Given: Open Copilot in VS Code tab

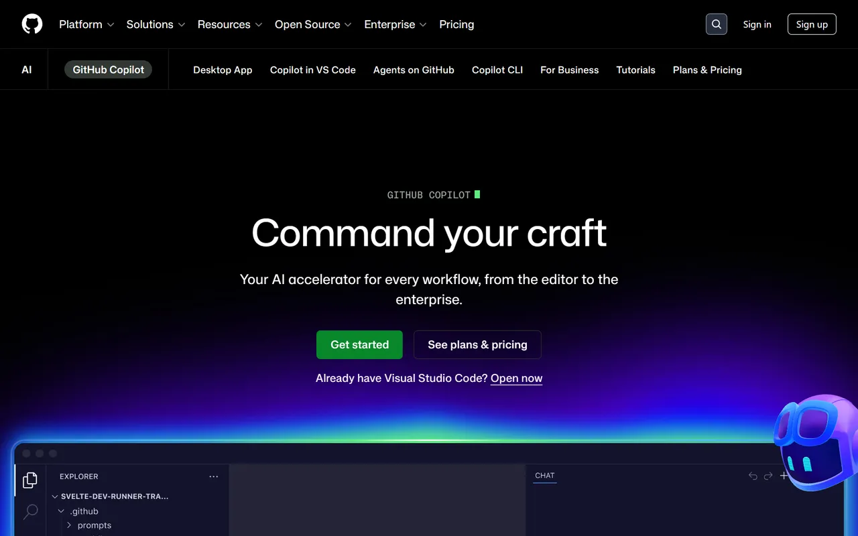Looking at the screenshot, I should tap(313, 70).
